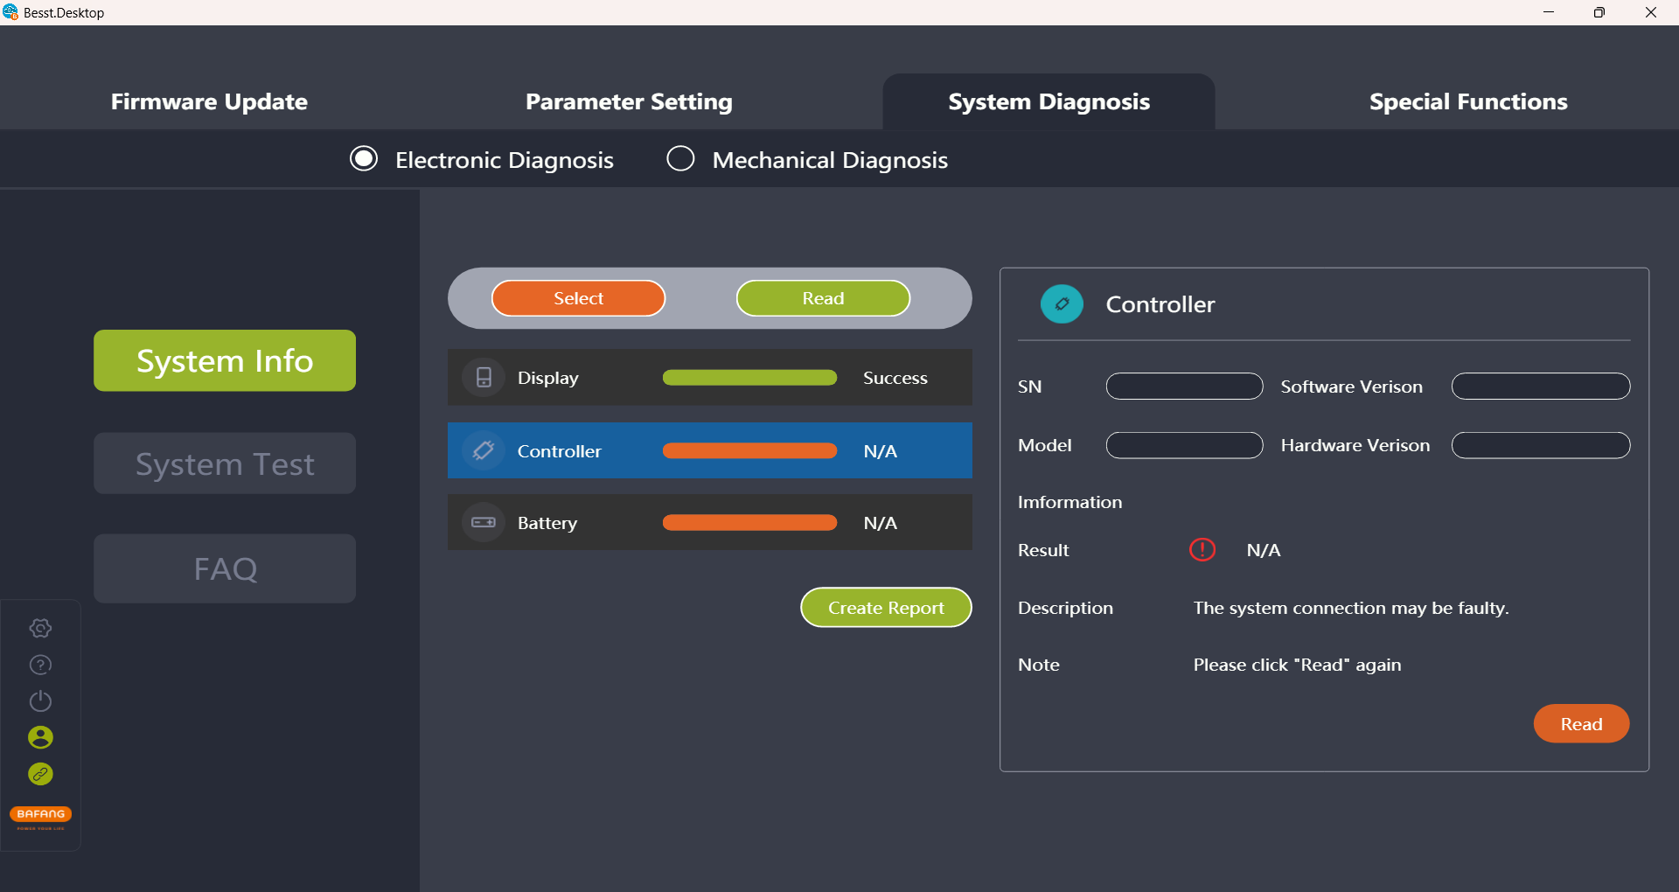The width and height of the screenshot is (1679, 892).
Task: Open the System Test section
Action: [x=225, y=463]
